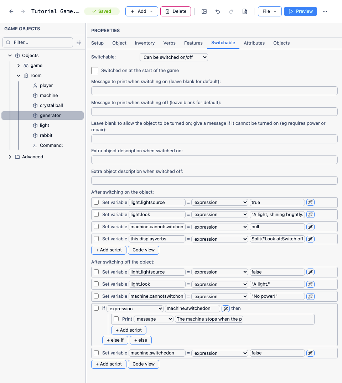Screen dimensions: 342x383
Task: Add script inside the if block
Action: click(x=129, y=330)
